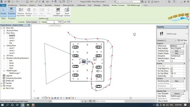Viewport: 190px width, 107px height.
Task: Click Edit button for Visibility/Graphics overrides
Action: tap(177, 51)
